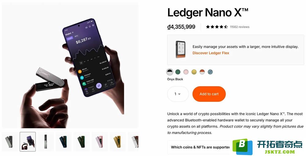Show the gold device thumbnail

[118, 142]
